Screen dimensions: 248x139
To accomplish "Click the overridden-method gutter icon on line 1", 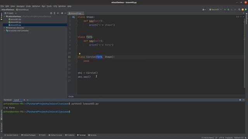I will click(x=73, y=17).
